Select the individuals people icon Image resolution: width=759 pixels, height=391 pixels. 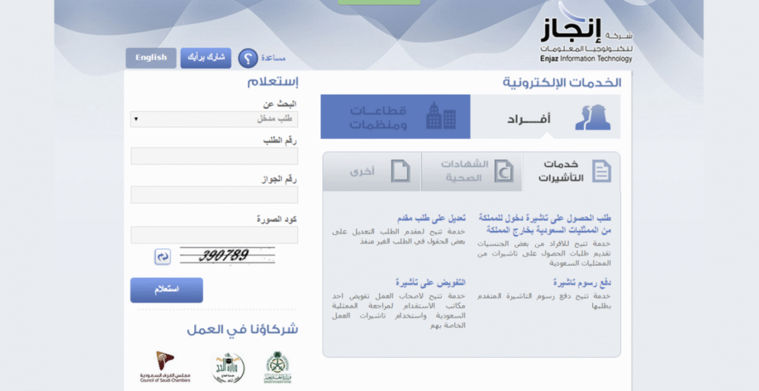click(592, 117)
